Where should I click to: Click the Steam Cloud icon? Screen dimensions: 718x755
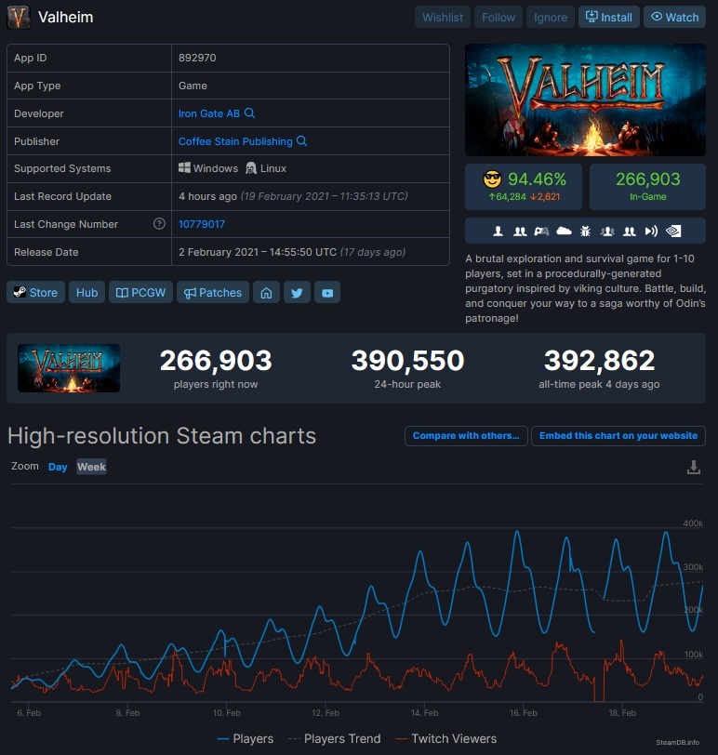click(x=564, y=232)
